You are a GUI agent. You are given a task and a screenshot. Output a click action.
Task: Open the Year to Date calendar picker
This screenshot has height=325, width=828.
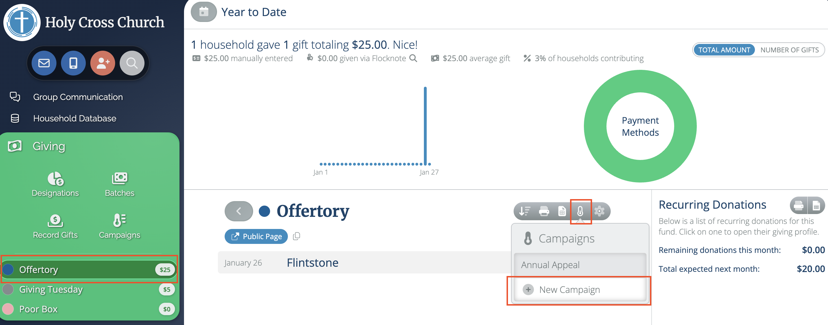point(203,12)
